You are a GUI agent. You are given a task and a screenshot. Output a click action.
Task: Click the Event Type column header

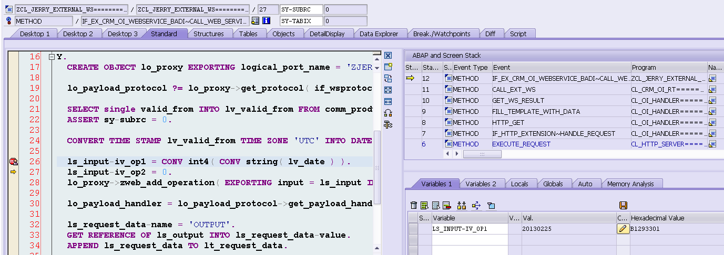[x=471, y=68]
